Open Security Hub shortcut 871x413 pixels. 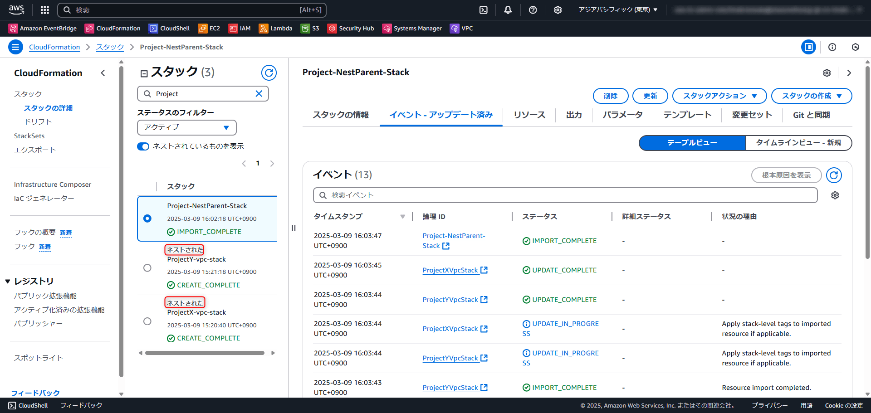[351, 28]
